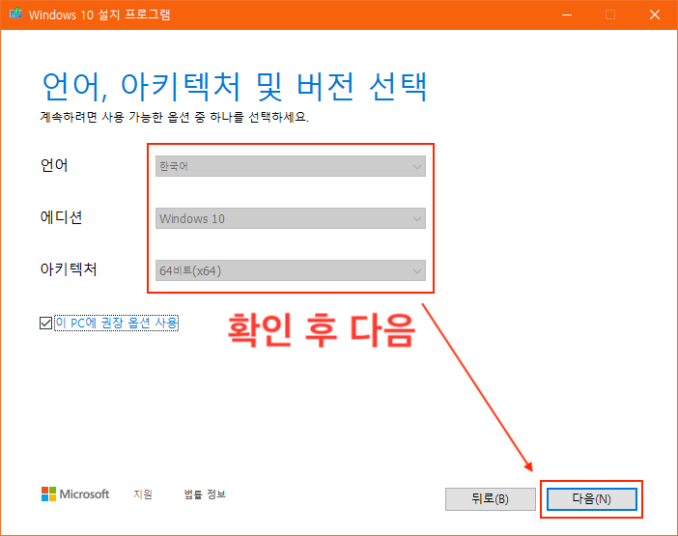Open the 법률 정보 link
This screenshot has width=678, height=536.
(x=205, y=494)
